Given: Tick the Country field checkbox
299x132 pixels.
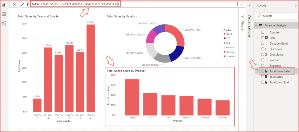Looking at the screenshot, I should click(263, 33).
